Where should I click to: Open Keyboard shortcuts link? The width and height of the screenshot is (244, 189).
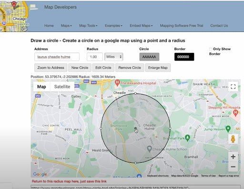[158, 176]
